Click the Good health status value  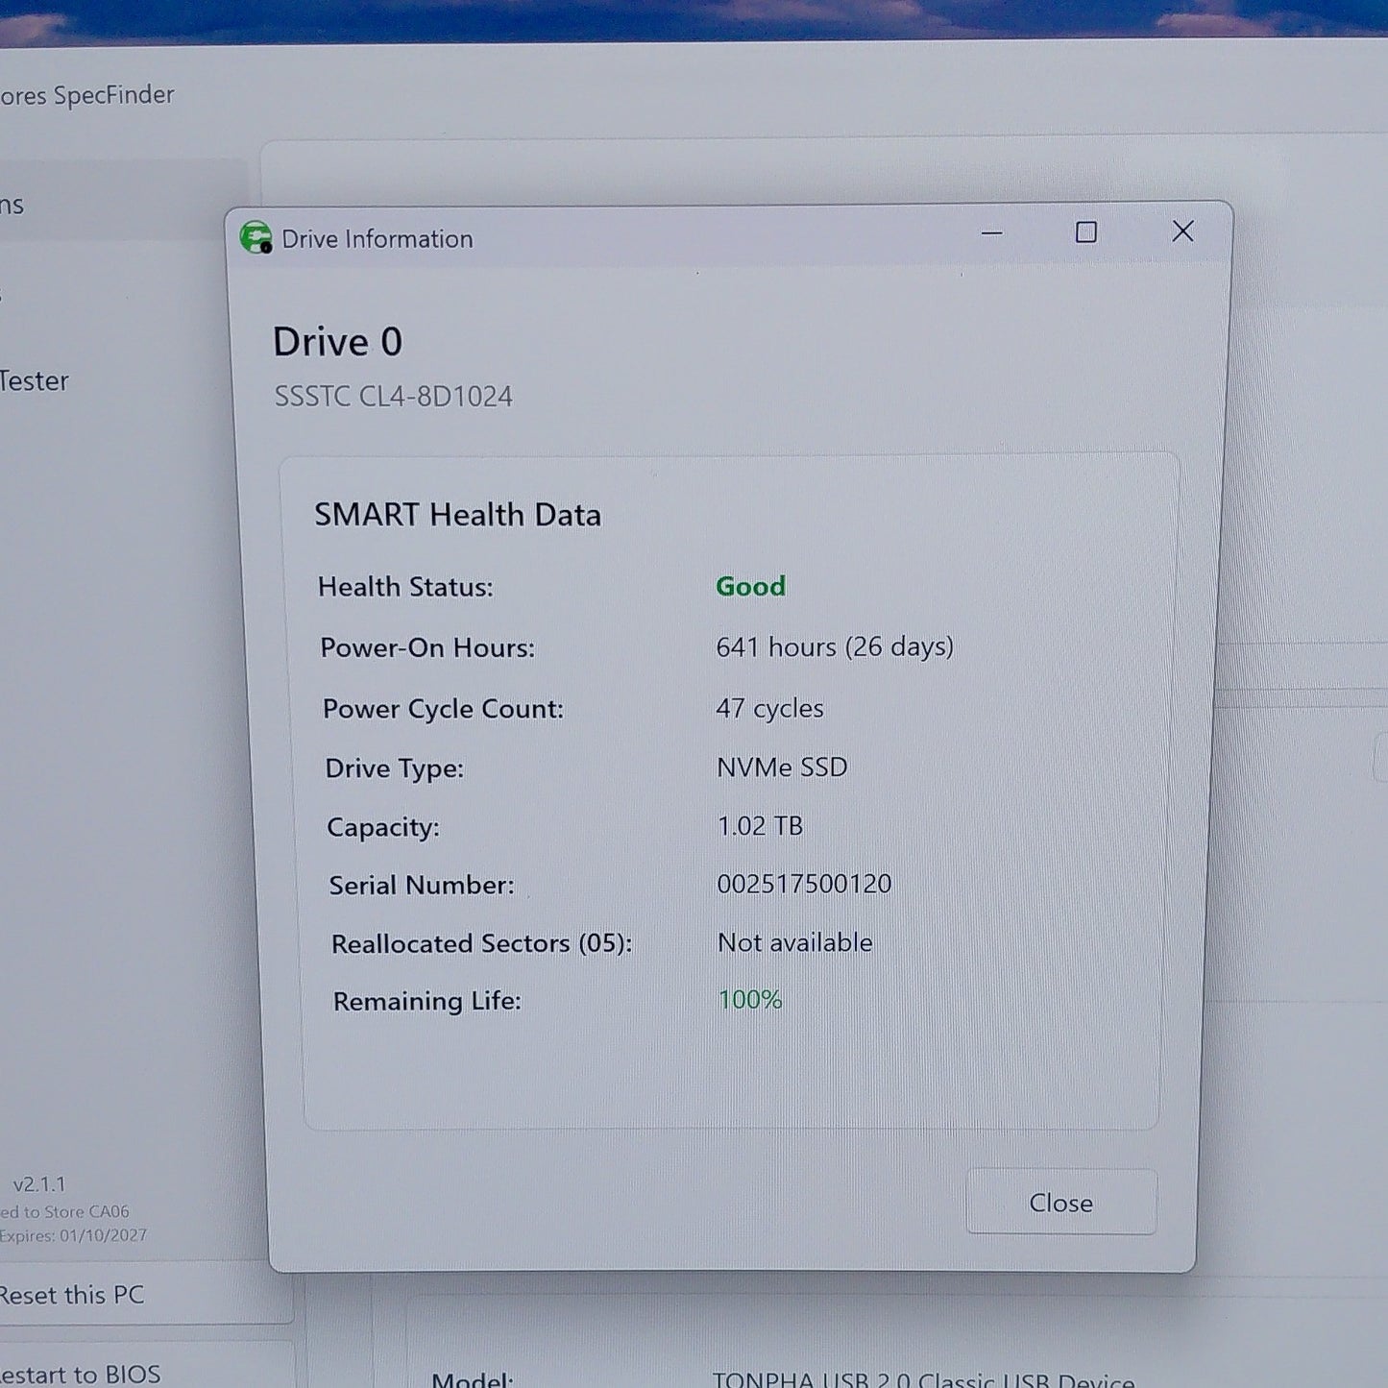pos(750,586)
